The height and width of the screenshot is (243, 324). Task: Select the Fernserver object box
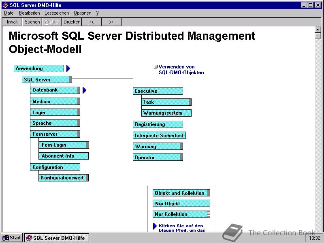point(55,134)
